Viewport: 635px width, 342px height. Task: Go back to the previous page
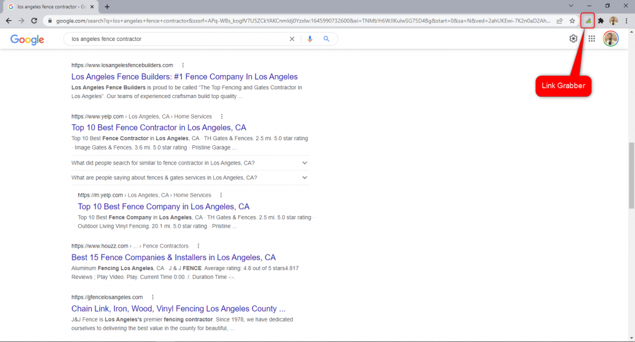point(9,20)
